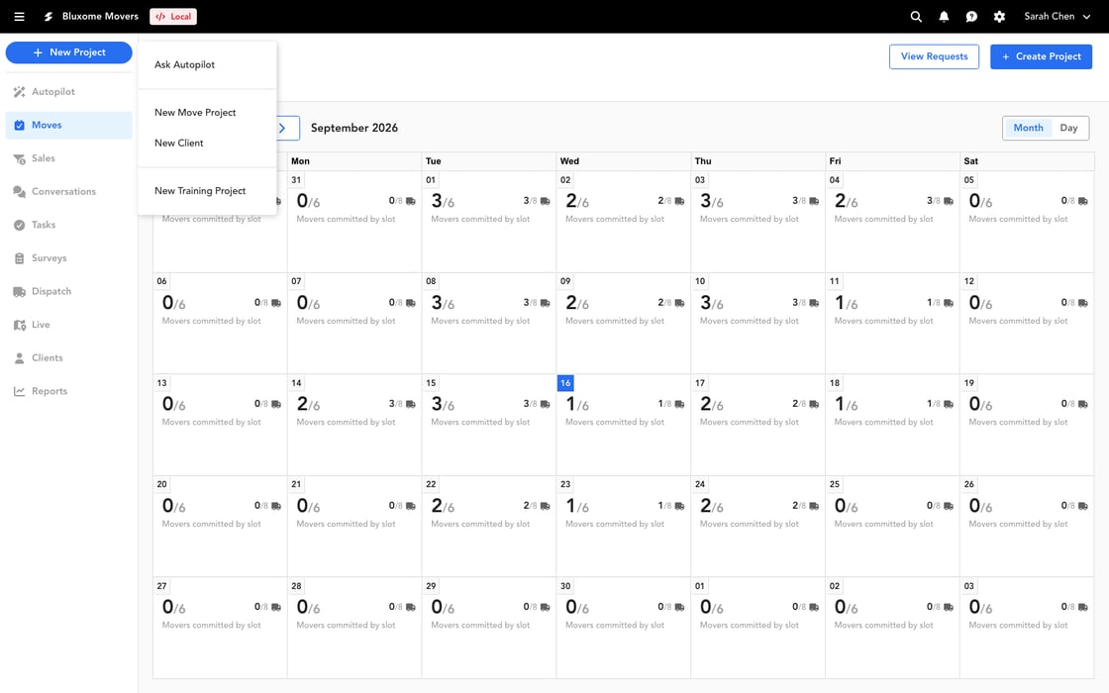Click the Bluxome Movers lightning logo
The image size is (1109, 693).
[x=49, y=16]
